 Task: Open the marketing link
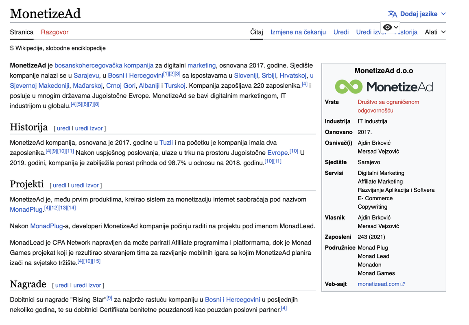point(202,65)
